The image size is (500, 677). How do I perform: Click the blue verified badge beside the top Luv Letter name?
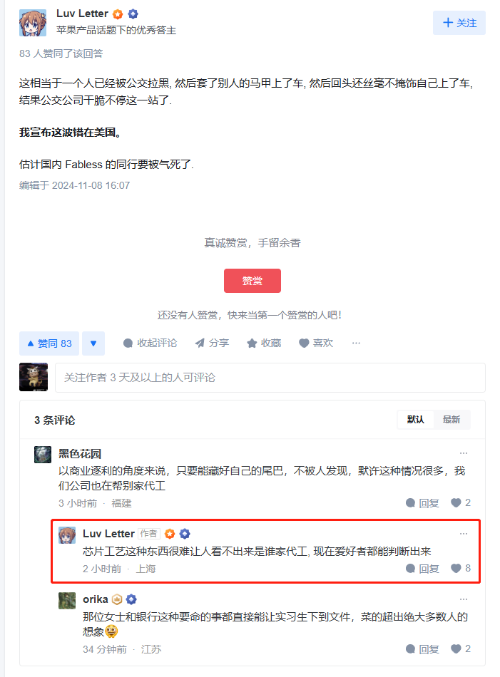[x=133, y=14]
